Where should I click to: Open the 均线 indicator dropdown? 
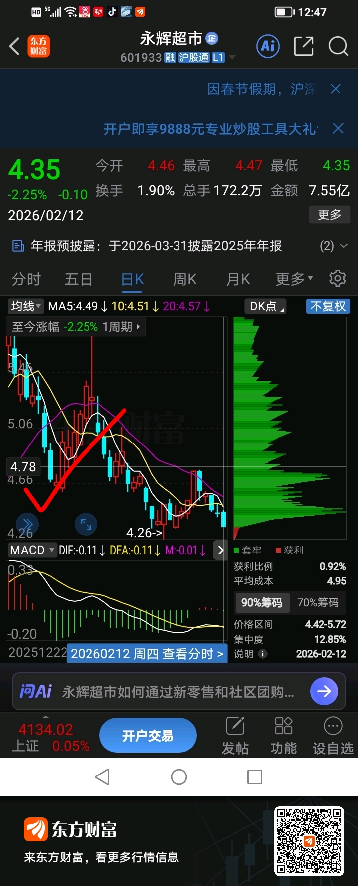pyautogui.click(x=27, y=306)
